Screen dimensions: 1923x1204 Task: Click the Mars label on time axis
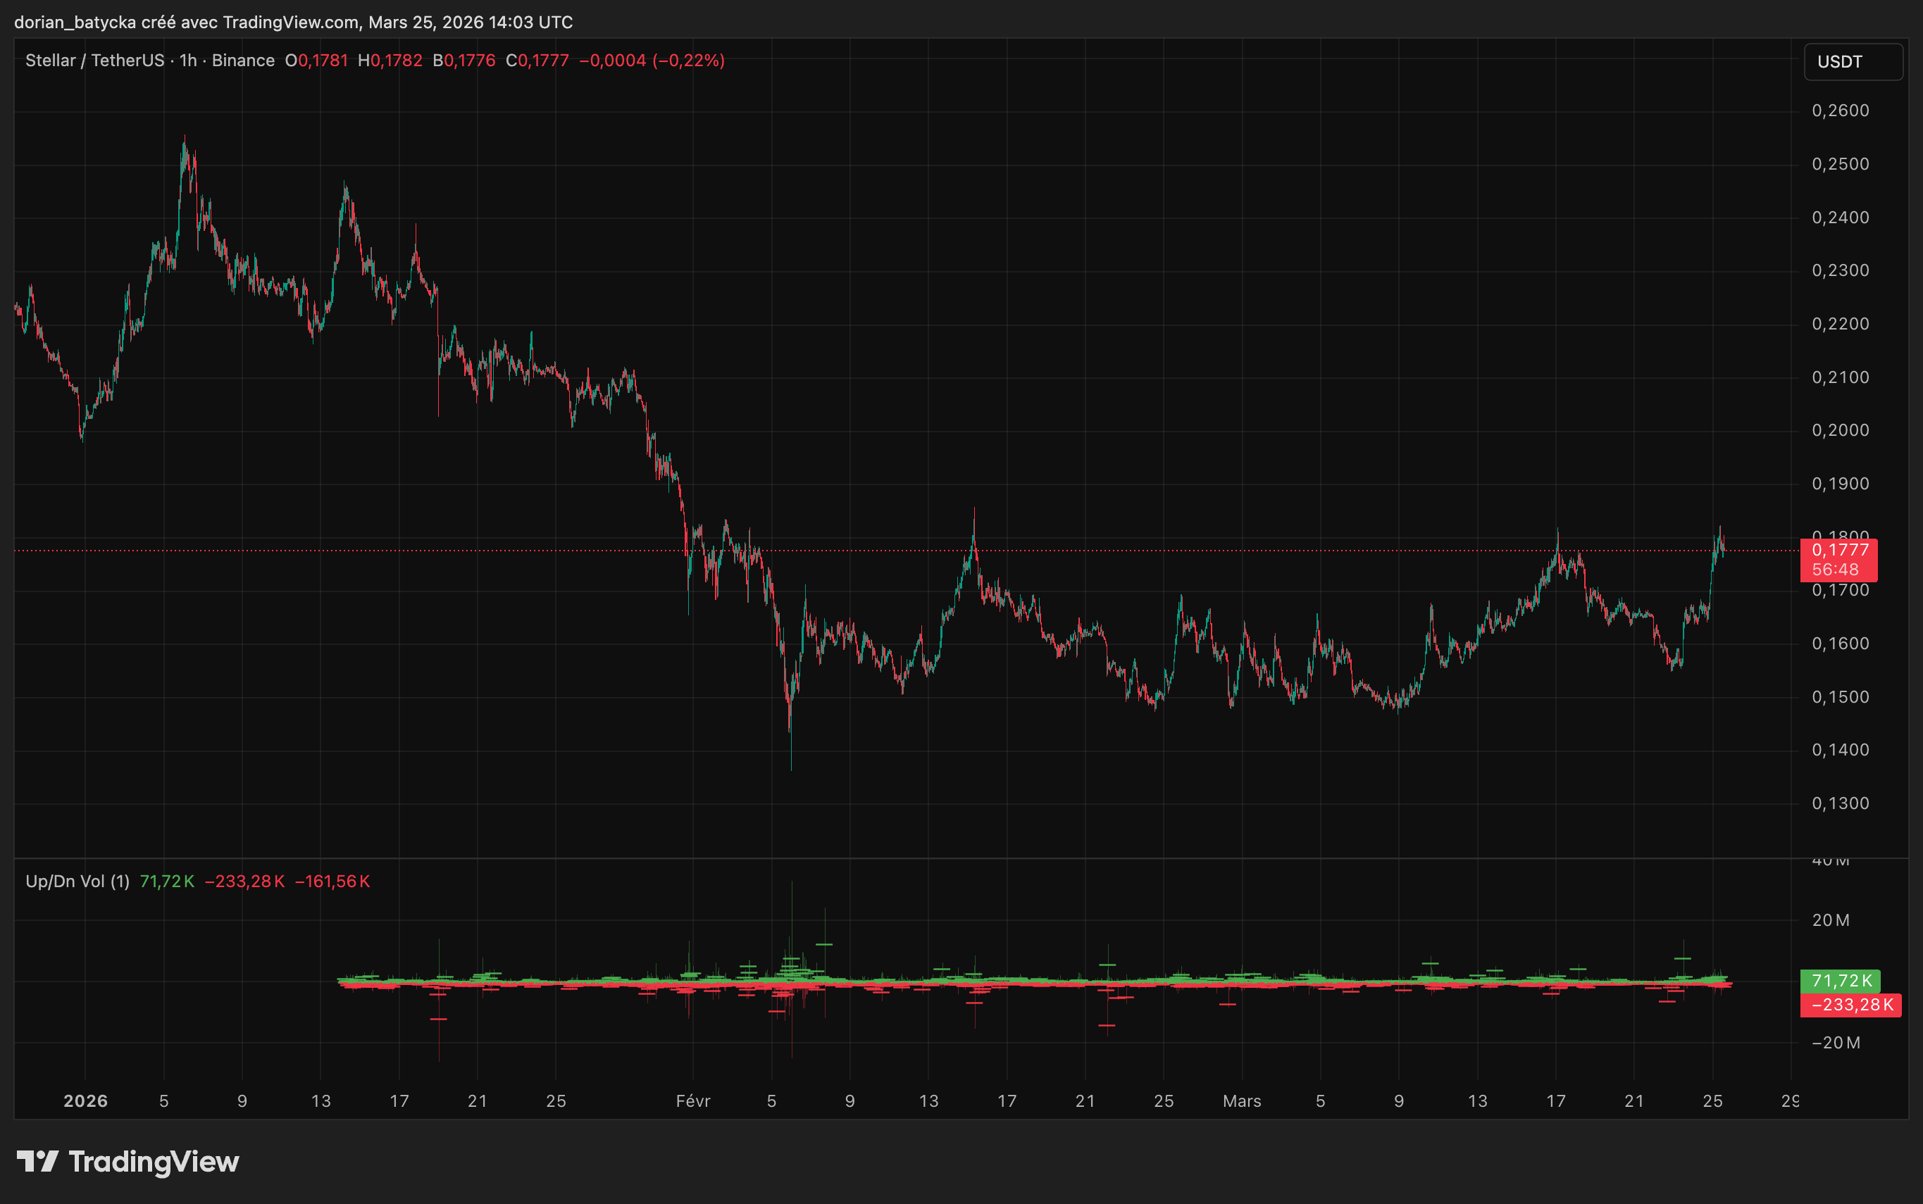click(1241, 1101)
